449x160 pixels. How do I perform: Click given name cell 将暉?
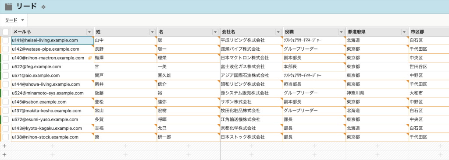pos(189,119)
